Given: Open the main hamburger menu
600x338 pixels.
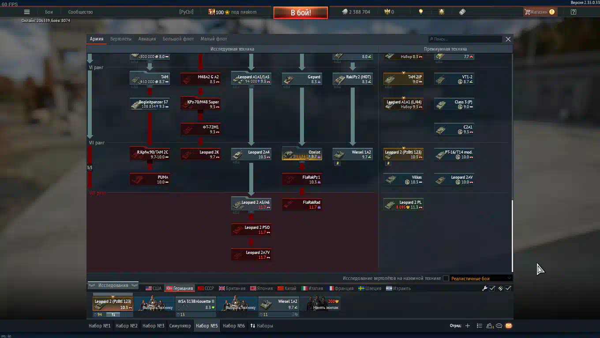Looking at the screenshot, I should 27,12.
